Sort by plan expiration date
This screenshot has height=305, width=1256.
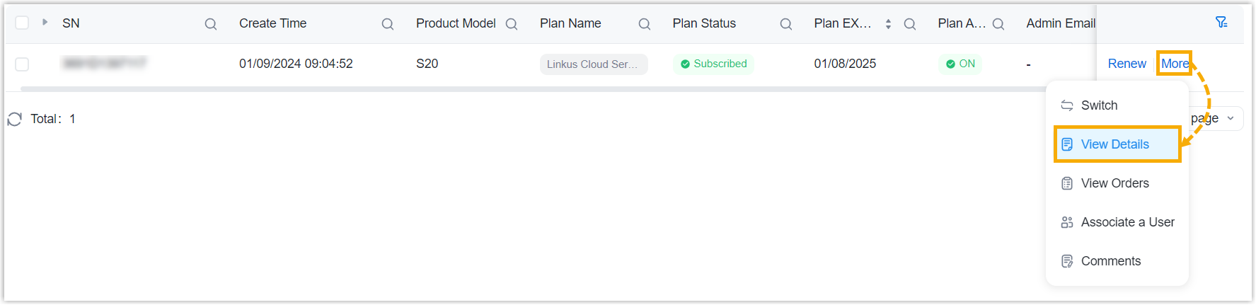coord(888,24)
